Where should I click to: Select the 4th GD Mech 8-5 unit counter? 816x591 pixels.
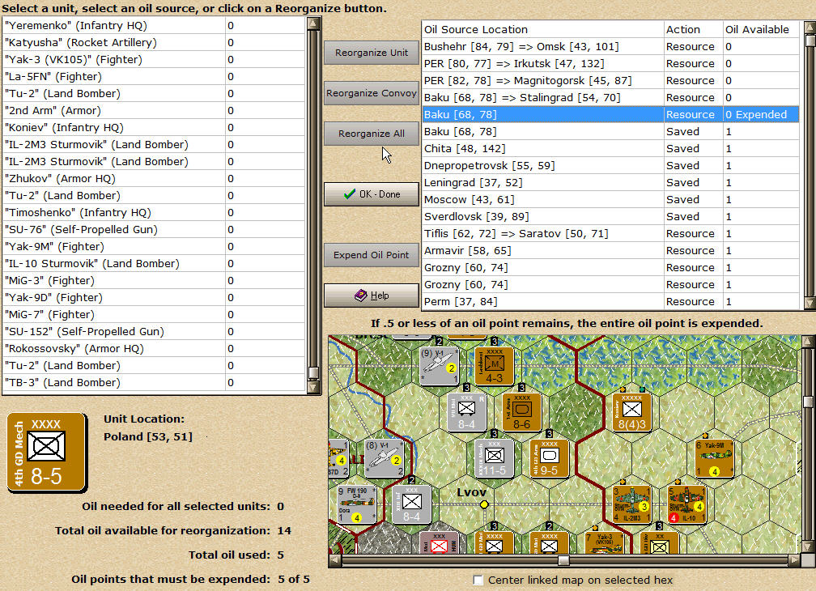click(46, 452)
